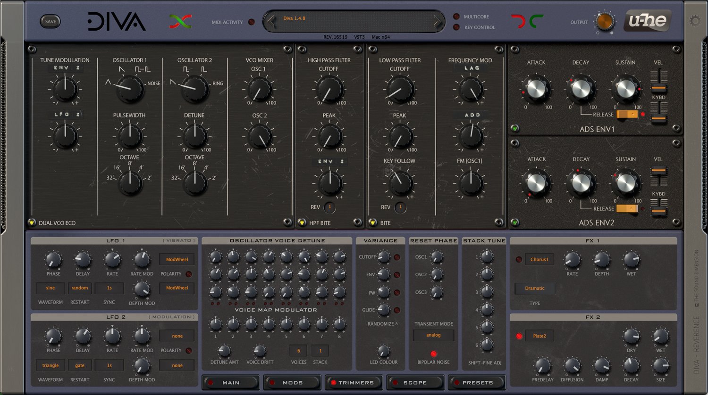This screenshot has height=395, width=708.
Task: Open the HPF ENV 2 modulation source selector
Action: pos(330,162)
